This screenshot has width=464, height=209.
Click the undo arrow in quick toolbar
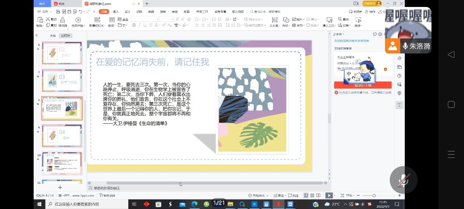(81, 12)
